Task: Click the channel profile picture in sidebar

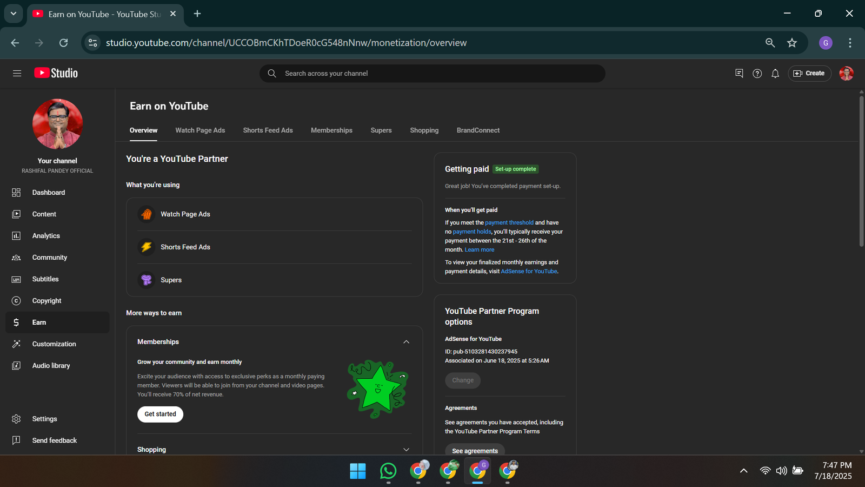Action: coord(57,124)
